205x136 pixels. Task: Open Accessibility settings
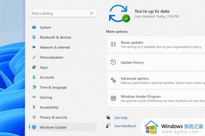[x=63, y=107]
